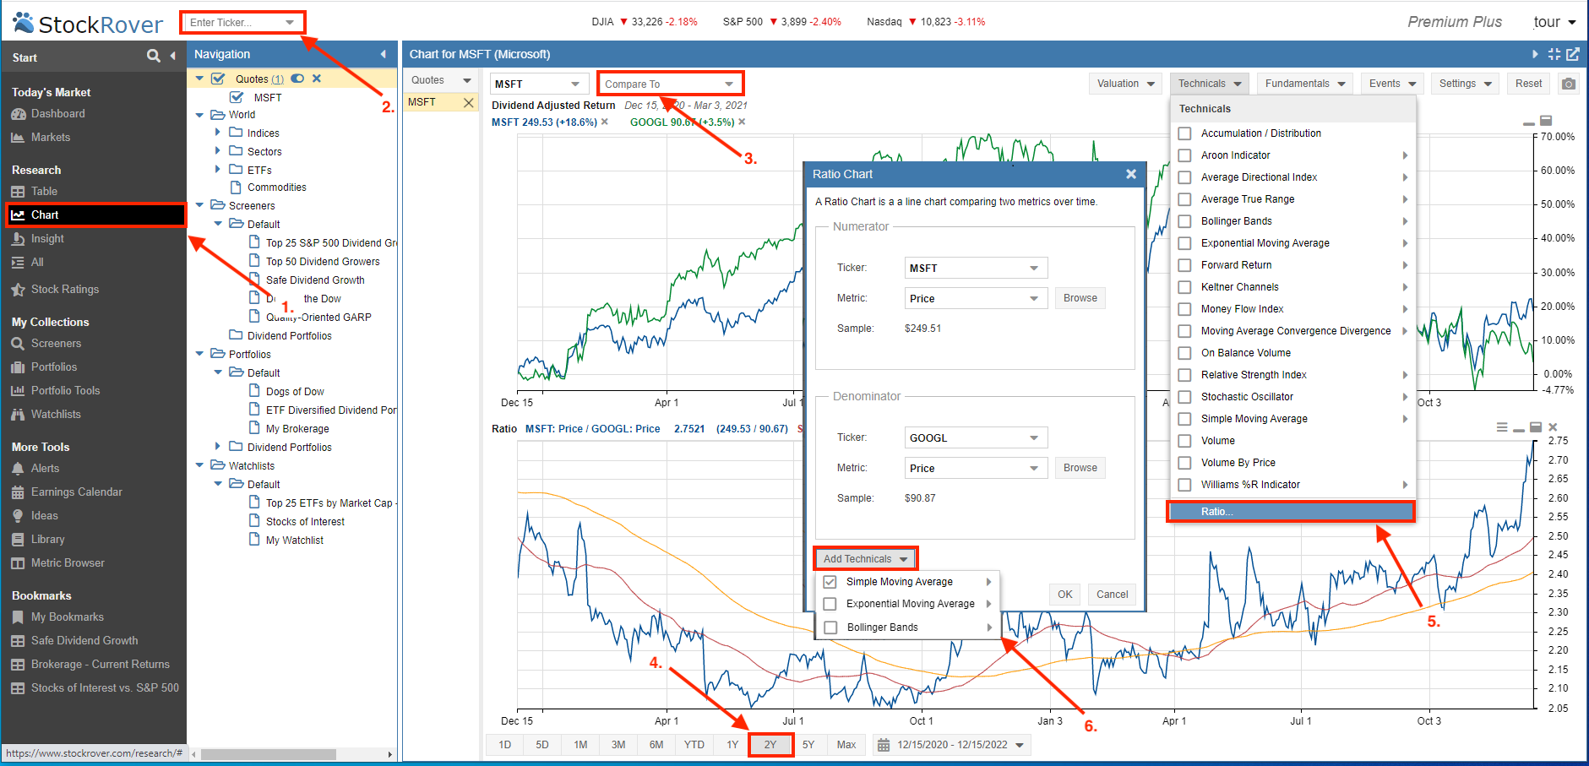Open the Add Technicals dropdown button
This screenshot has height=766, width=1589.
(865, 558)
